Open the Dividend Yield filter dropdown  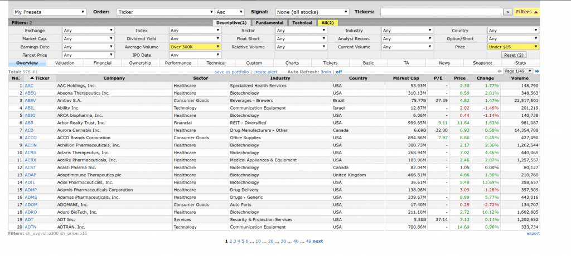[195, 38]
